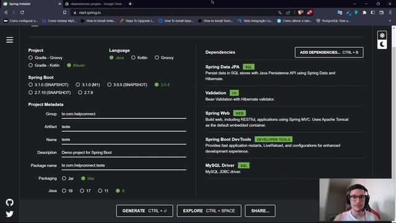The height and width of the screenshot is (223, 396).
Task: Choose Spring Boot 3.1.0 (M1)
Action: point(88,85)
